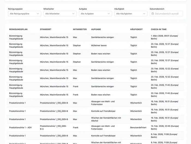Image resolution: width=191 pixels, height=144 pixels.
Task: Click the Mitarbeiter column header
Action: click(80, 29)
